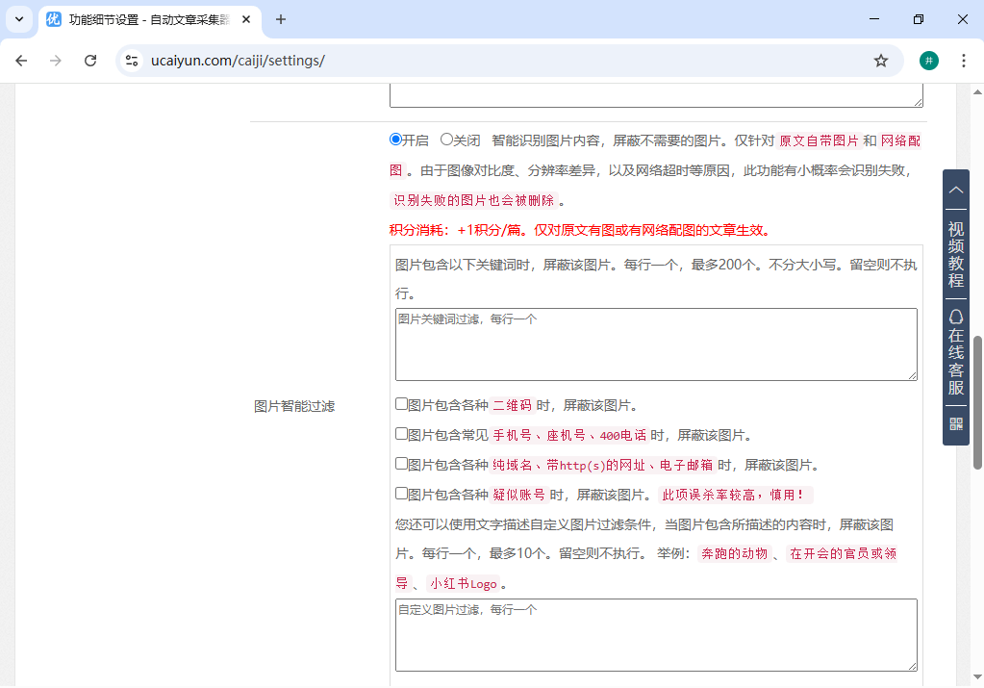Open the Chrome three-dot menu

point(964,60)
